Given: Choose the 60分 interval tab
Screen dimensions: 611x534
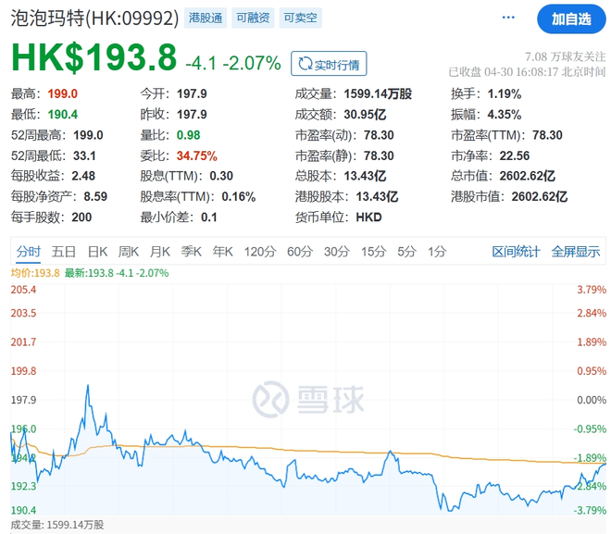Looking at the screenshot, I should pyautogui.click(x=300, y=251).
